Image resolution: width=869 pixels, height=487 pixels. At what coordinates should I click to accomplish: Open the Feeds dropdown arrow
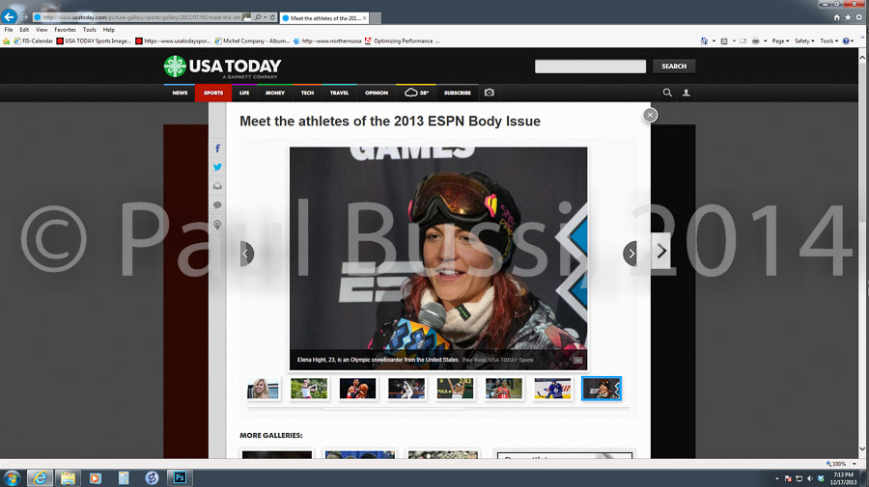[734, 41]
